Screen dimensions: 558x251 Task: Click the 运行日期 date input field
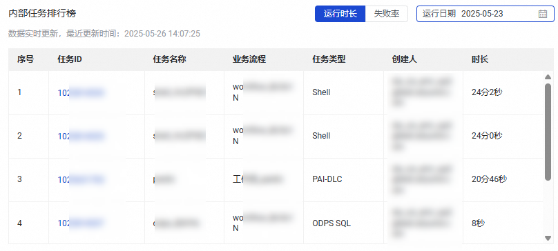485,14
